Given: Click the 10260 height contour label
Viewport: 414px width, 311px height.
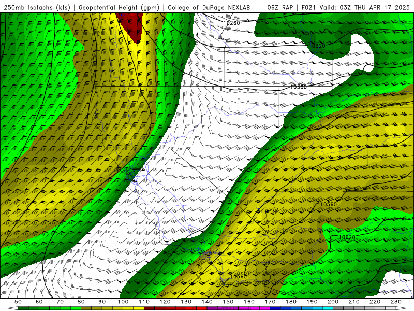Looking at the screenshot, I should 231,23.
